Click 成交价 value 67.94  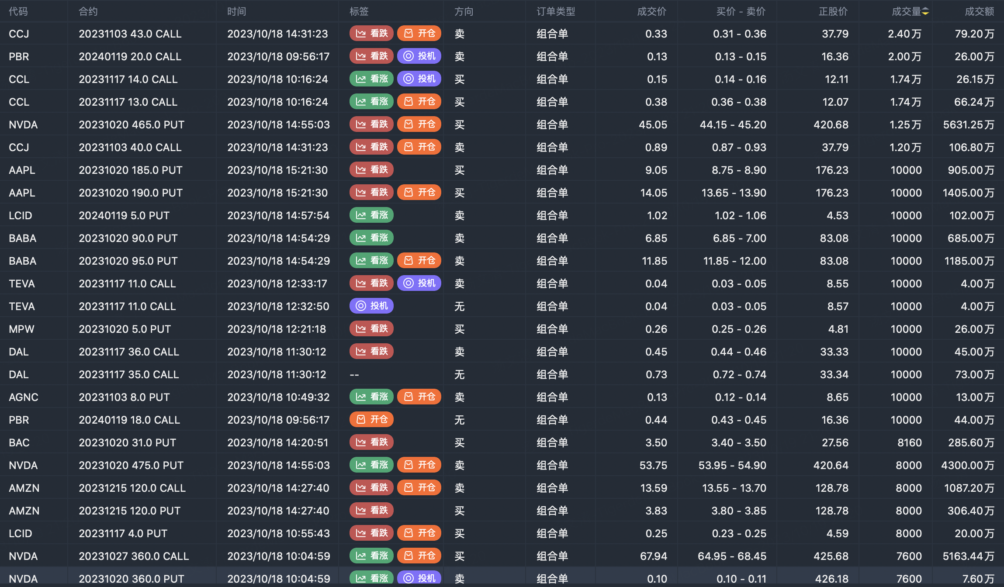point(654,556)
